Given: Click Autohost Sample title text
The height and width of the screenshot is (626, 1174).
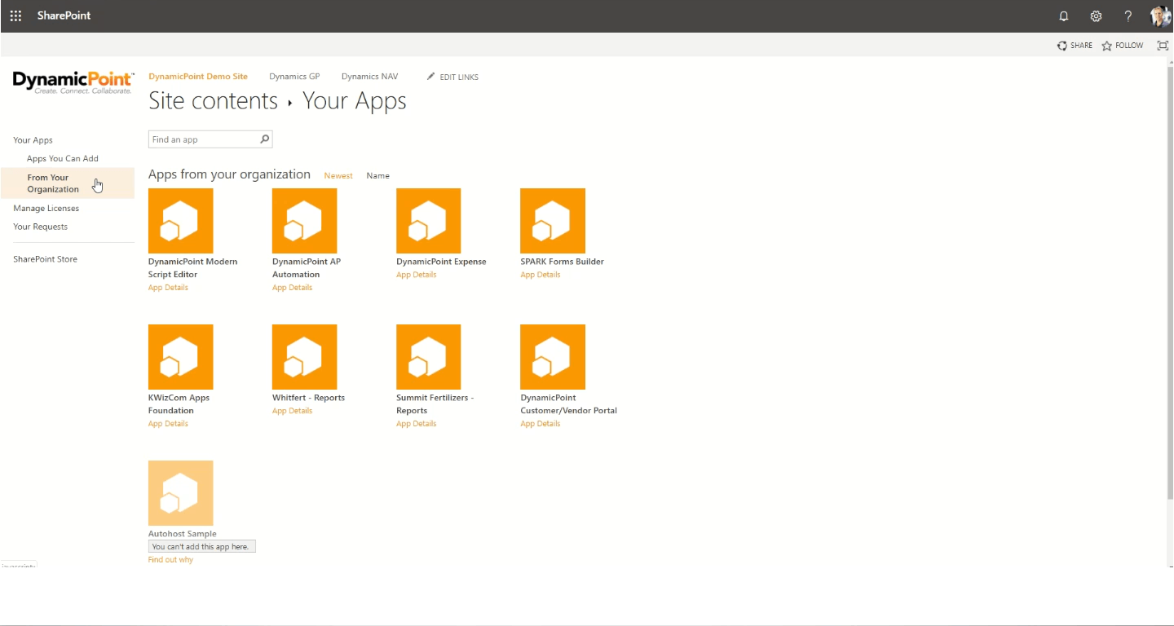Looking at the screenshot, I should (183, 534).
